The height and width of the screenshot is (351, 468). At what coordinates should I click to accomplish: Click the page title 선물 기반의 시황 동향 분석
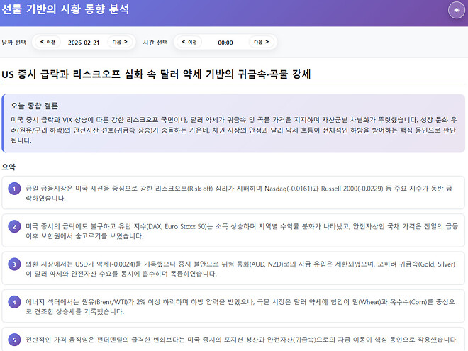click(65, 9)
